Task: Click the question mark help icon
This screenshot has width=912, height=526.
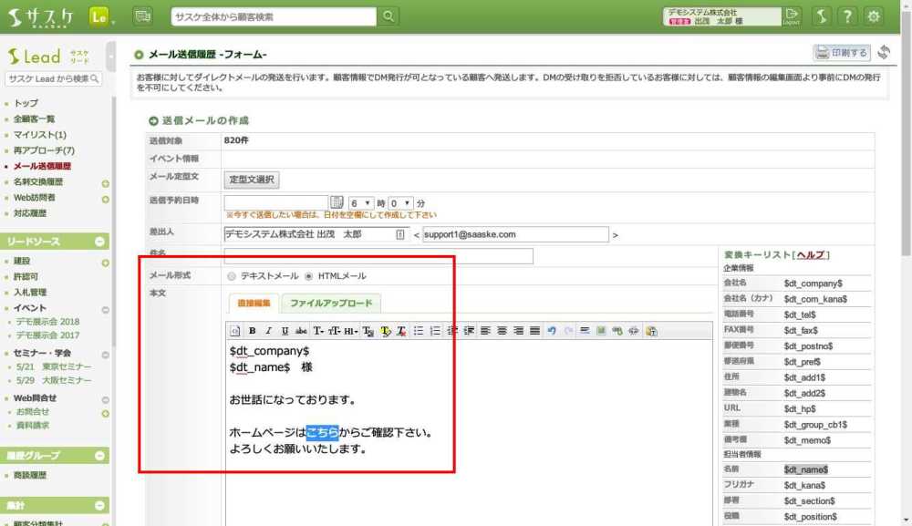Action: [847, 16]
